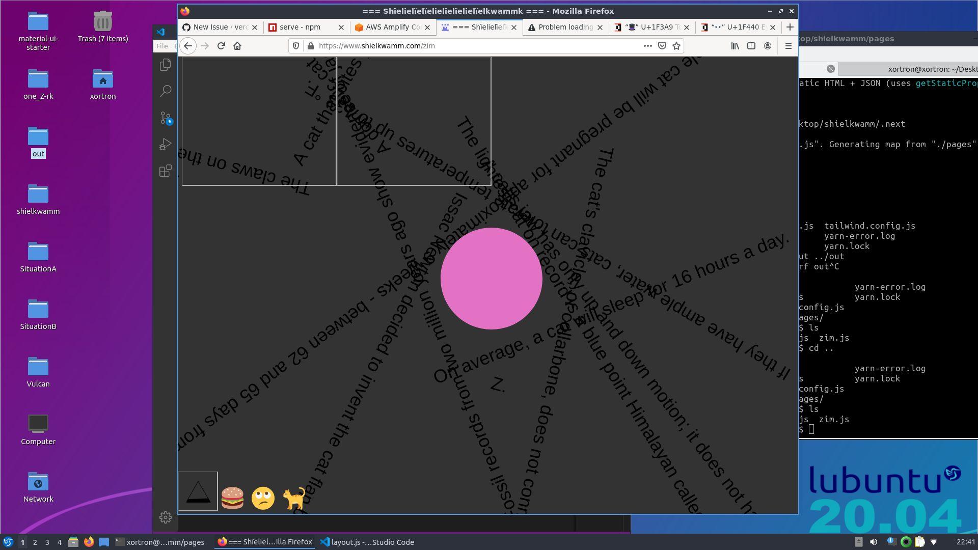Open the shielkwamm desktop folder

coord(38,200)
